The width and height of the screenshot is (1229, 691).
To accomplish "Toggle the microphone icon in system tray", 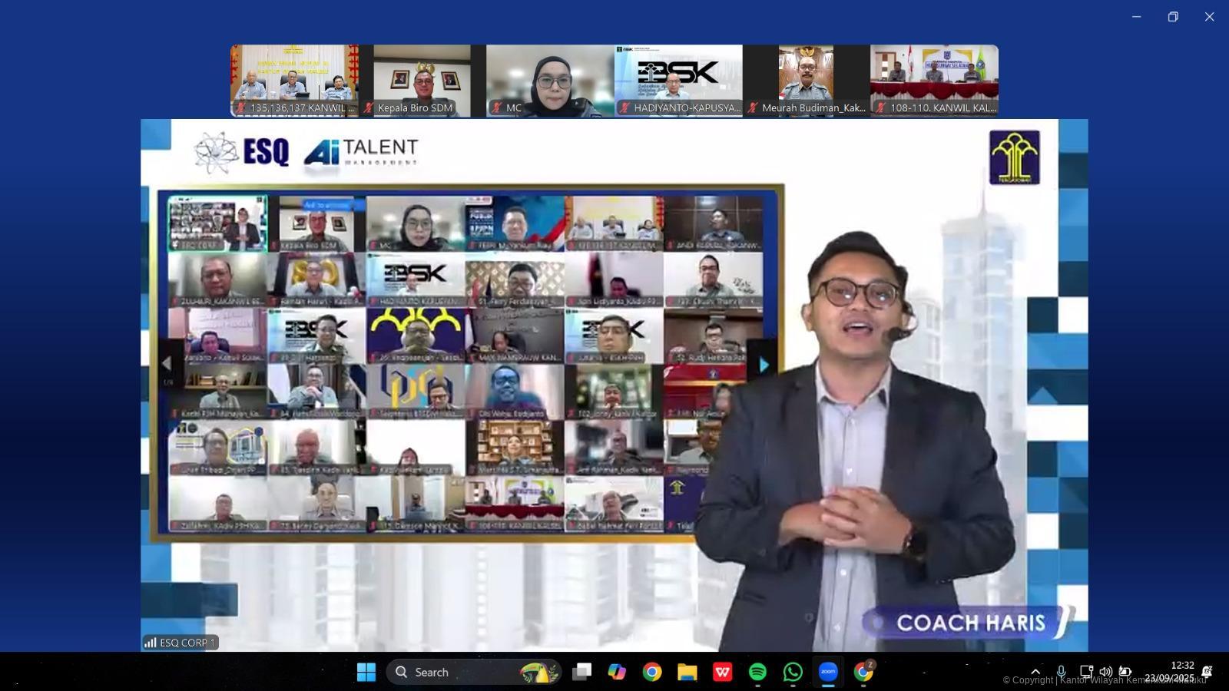I will [x=1061, y=672].
